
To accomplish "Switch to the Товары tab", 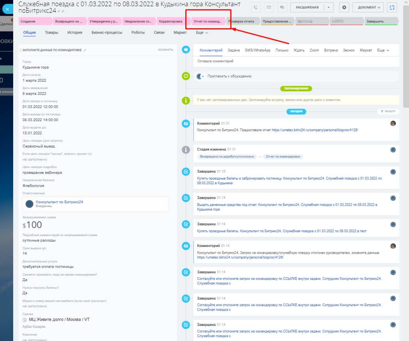I will (x=52, y=33).
